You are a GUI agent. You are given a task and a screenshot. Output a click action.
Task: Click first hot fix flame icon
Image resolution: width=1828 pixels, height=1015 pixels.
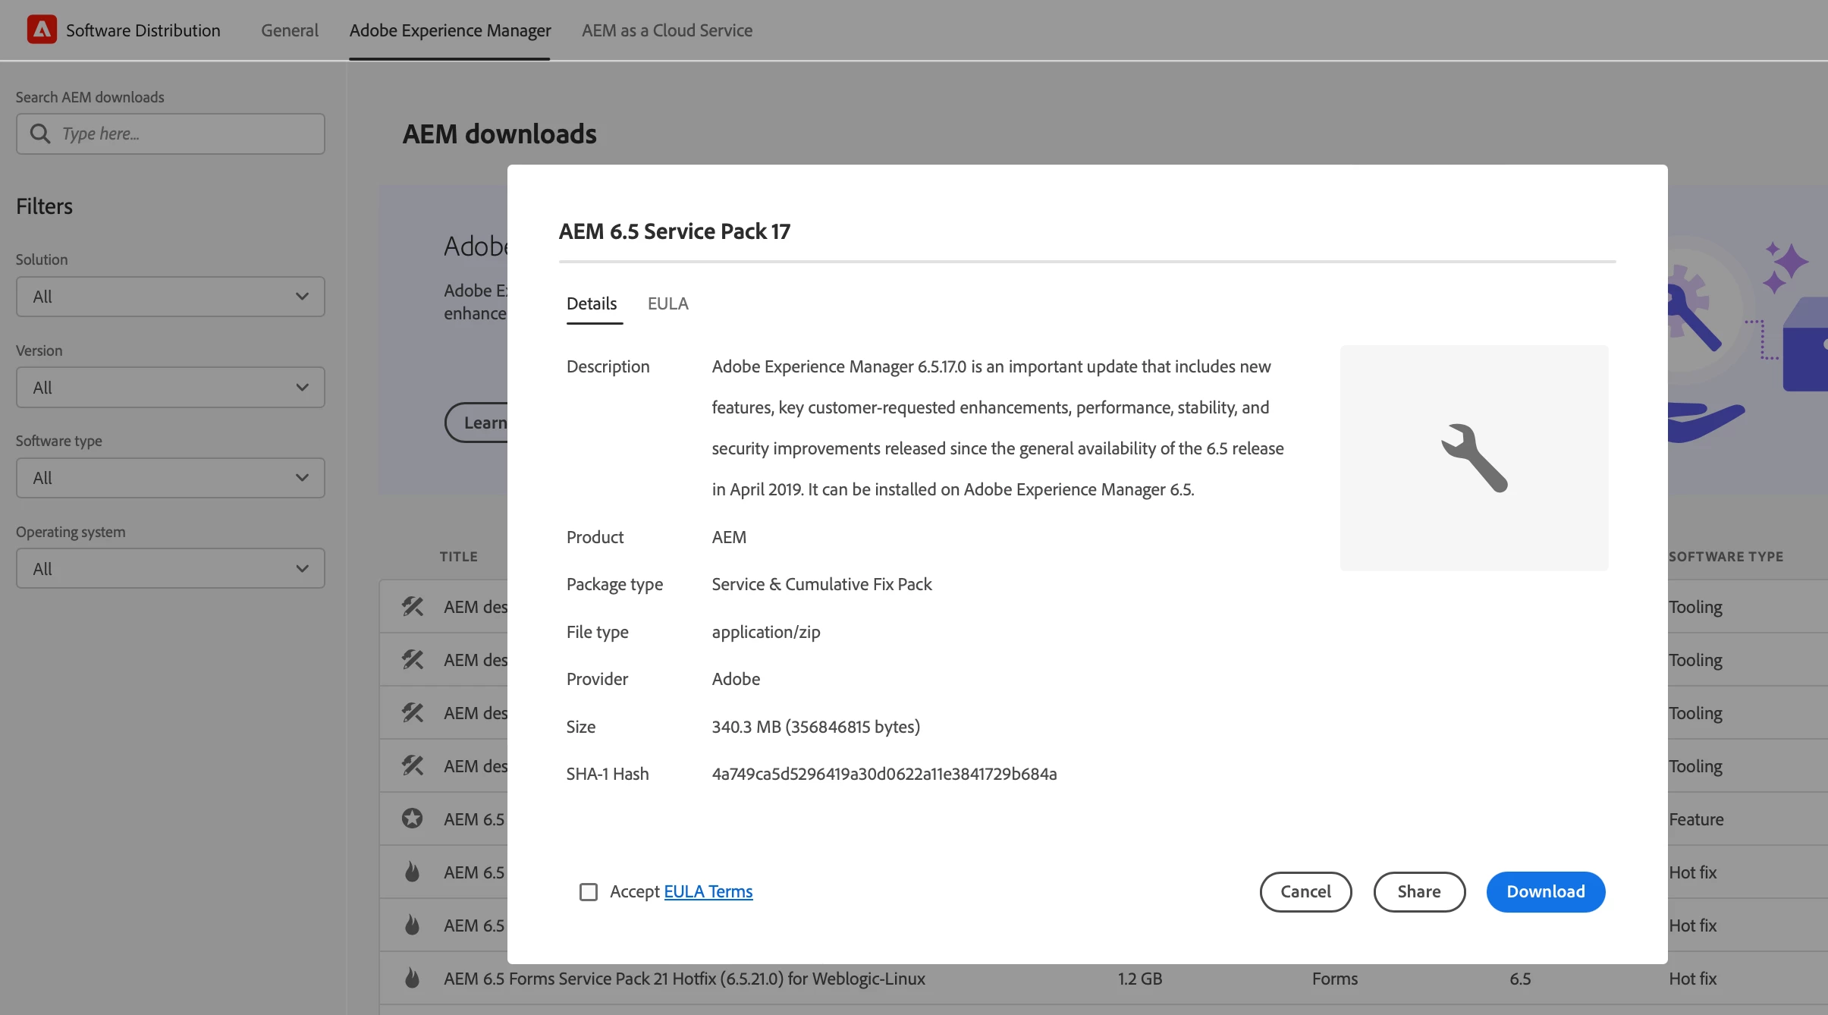point(412,872)
